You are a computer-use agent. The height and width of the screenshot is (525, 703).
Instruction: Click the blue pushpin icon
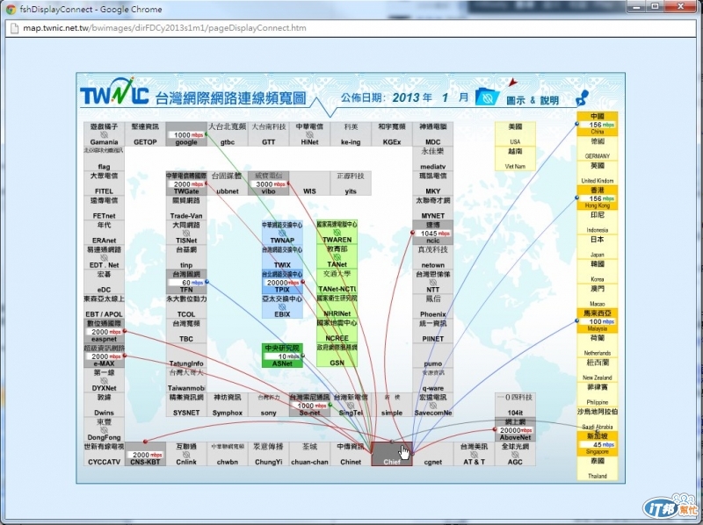pos(582,97)
